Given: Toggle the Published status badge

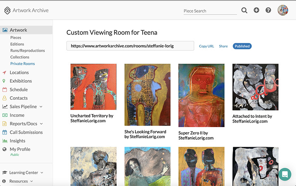Looking at the screenshot, I should coord(242,46).
